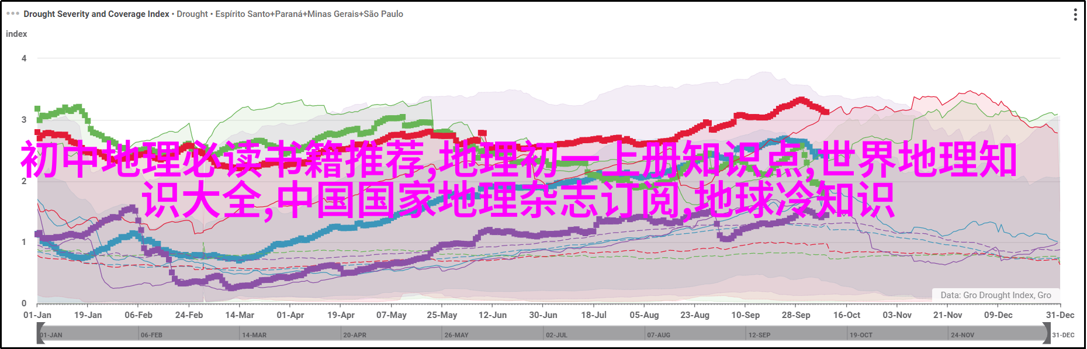1087x349 pixels.
Task: Select the 24-NOV marker in range selector
Action: (963, 335)
